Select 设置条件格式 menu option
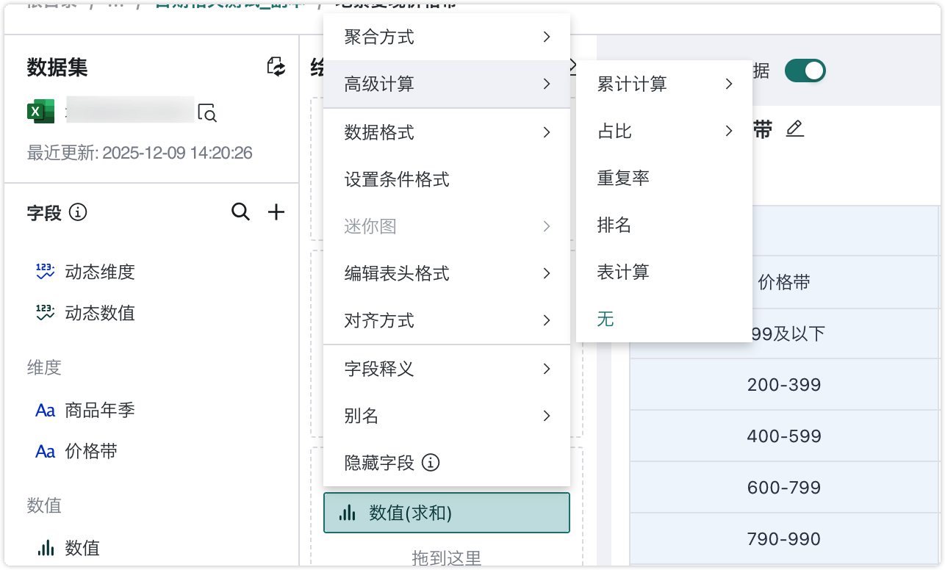Viewport: 945px width, 570px height. 447,179
